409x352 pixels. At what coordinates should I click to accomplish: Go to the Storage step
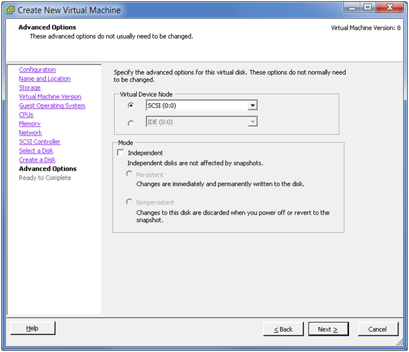pyautogui.click(x=30, y=88)
